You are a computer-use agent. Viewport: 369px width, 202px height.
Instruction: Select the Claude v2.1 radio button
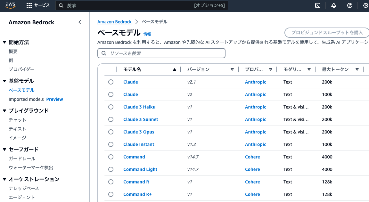(111, 82)
